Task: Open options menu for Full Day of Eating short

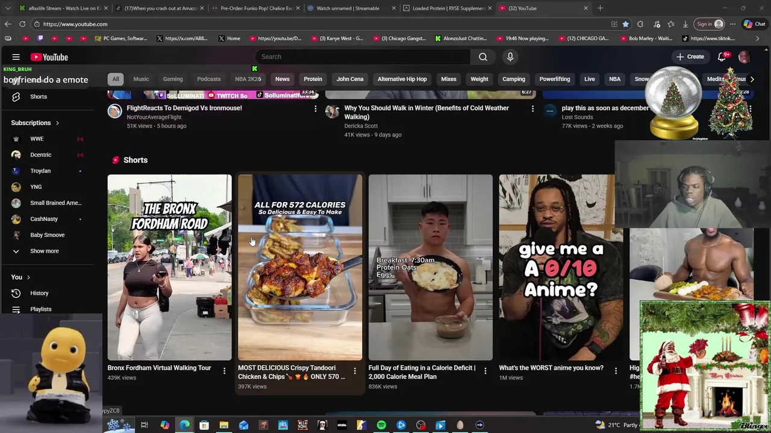Action: (485, 371)
